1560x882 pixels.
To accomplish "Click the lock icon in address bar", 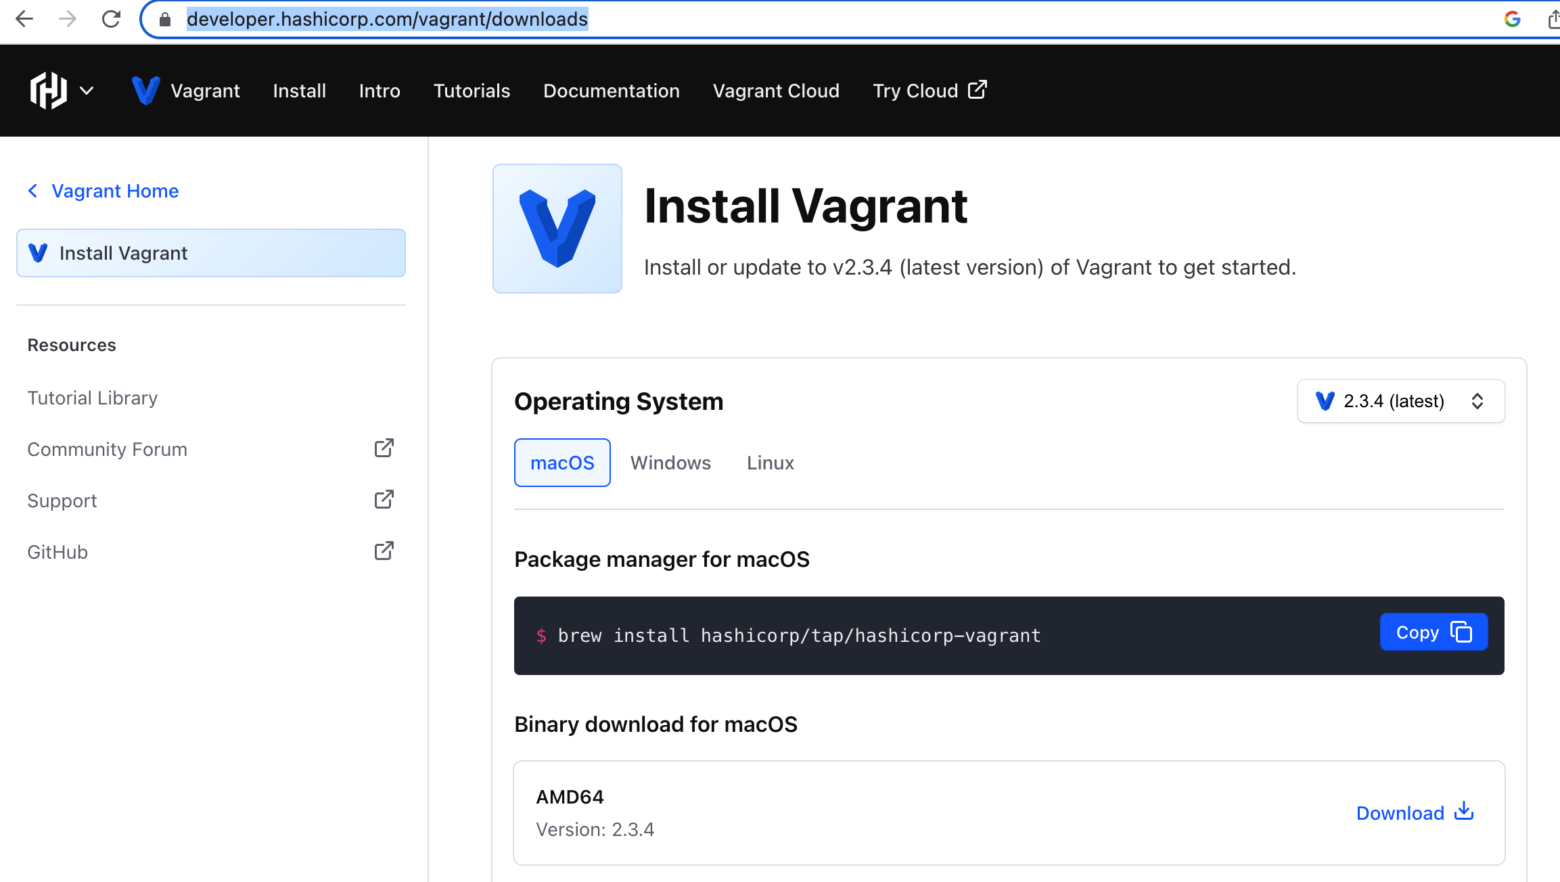I will pyautogui.click(x=165, y=19).
